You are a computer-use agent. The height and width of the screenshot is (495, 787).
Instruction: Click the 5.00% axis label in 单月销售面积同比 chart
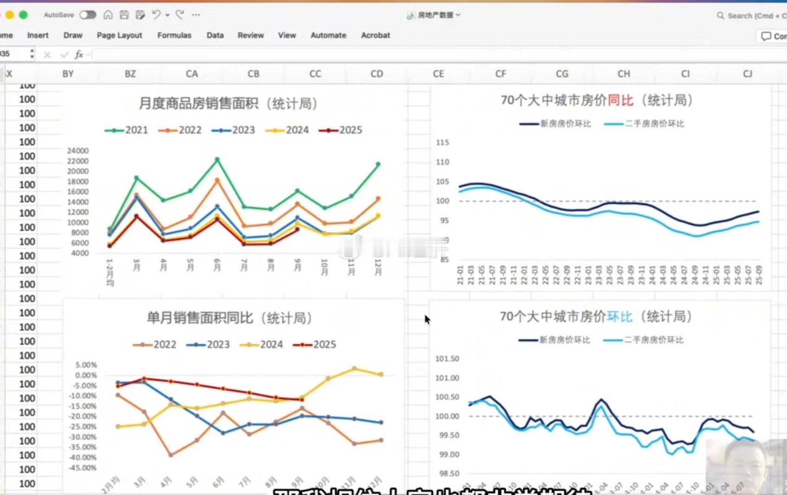(86, 365)
